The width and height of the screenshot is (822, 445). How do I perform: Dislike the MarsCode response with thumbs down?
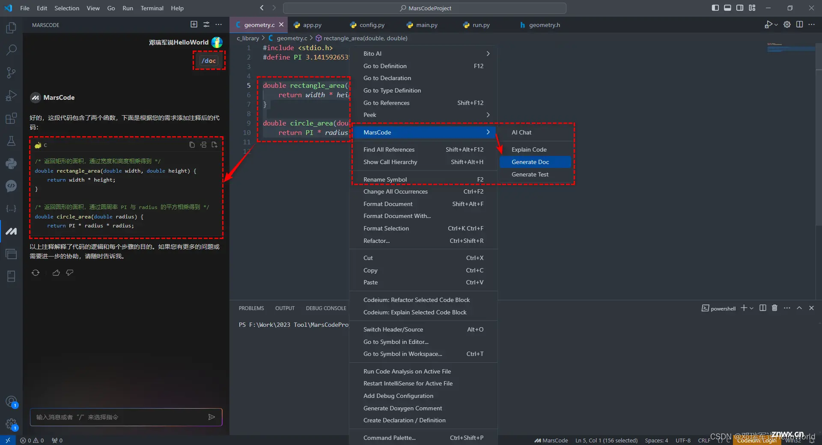pos(70,272)
